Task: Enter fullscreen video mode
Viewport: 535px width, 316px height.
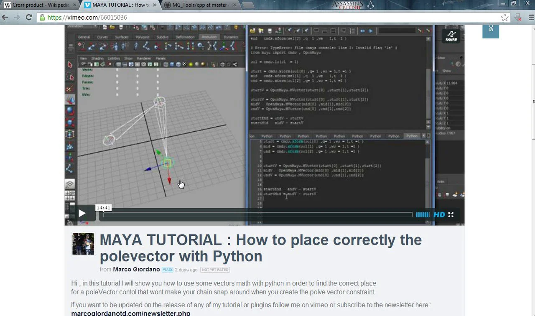Action: pyautogui.click(x=451, y=215)
